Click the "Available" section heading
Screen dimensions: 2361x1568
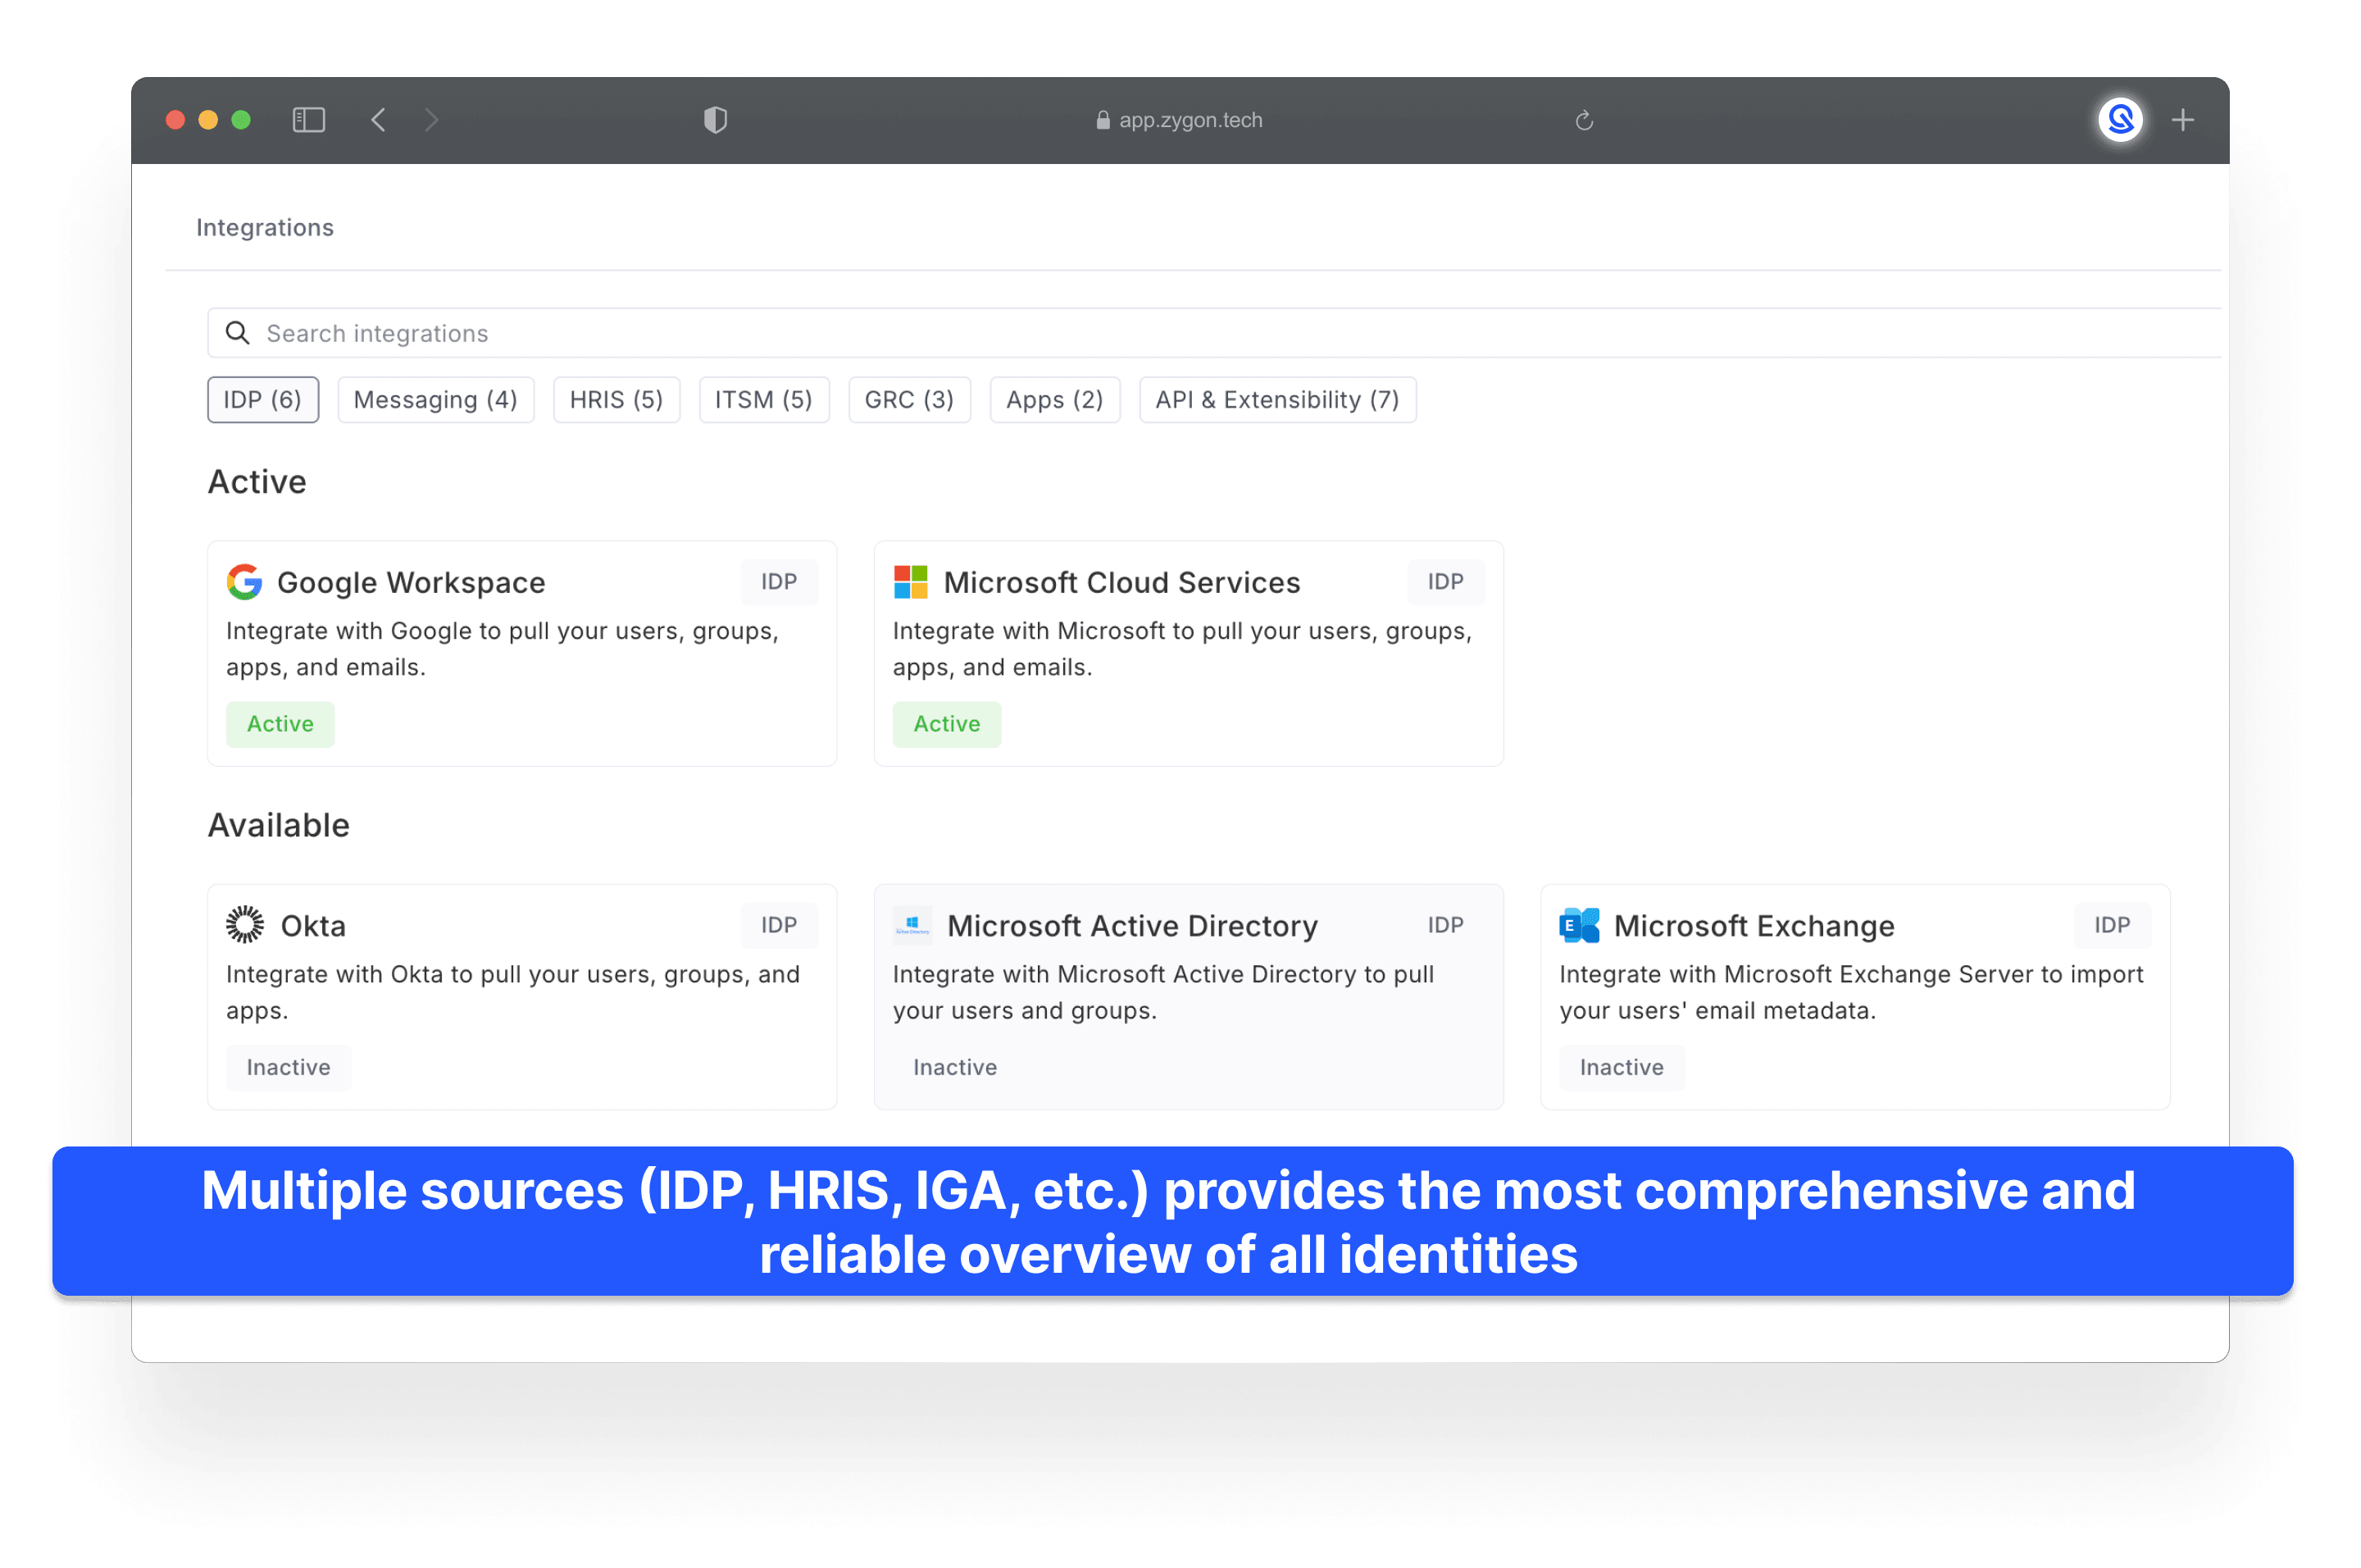pos(279,825)
